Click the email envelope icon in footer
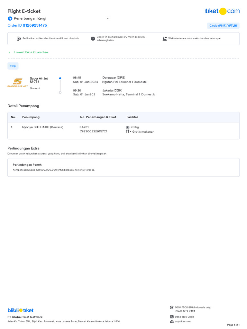247x329 pixels. click(x=172, y=321)
